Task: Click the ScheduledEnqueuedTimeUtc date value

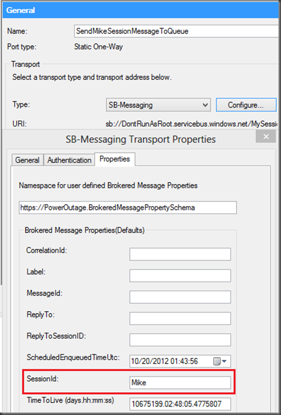Action: (x=165, y=361)
